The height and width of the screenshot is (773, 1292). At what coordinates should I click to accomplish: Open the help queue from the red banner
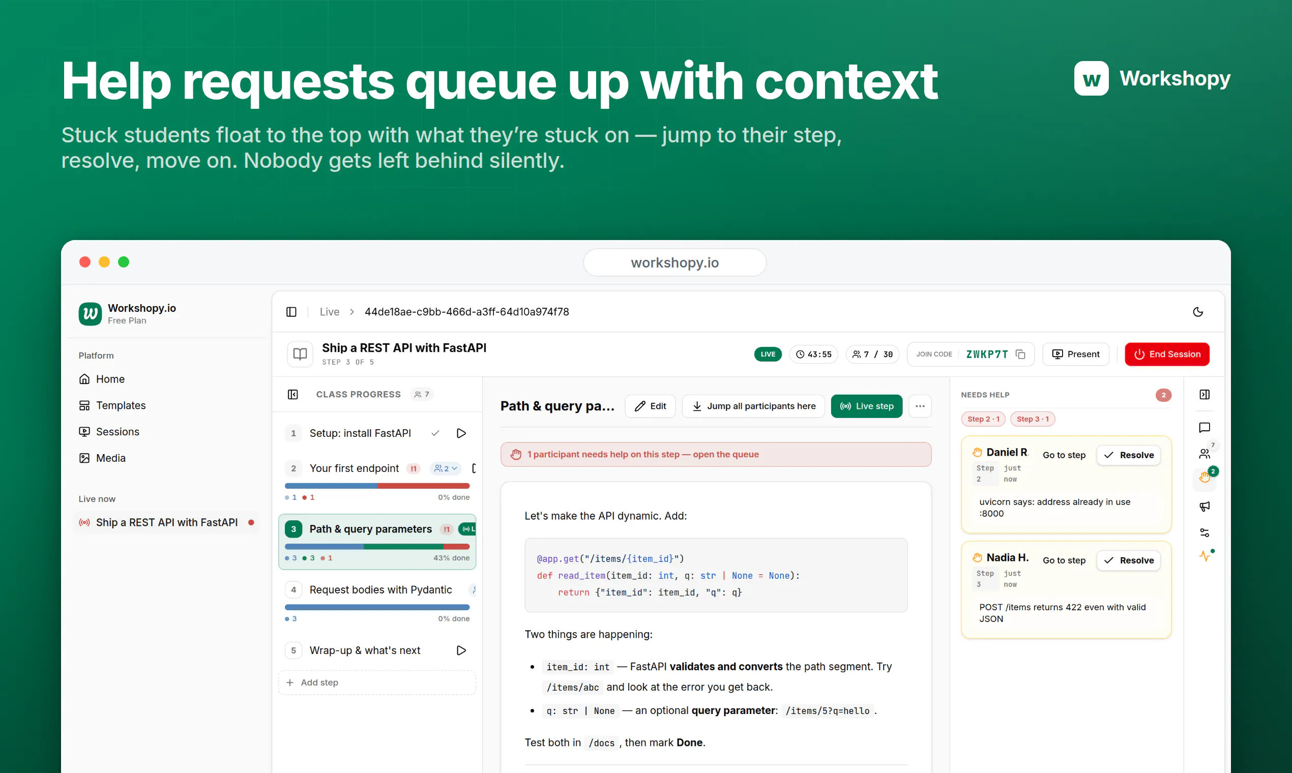[x=716, y=454]
